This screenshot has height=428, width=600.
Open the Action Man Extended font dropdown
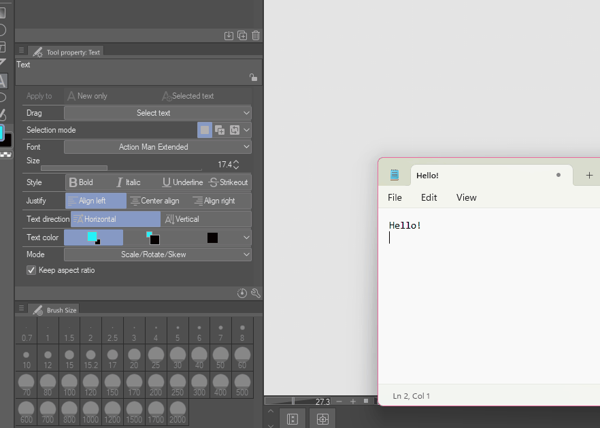[157, 146]
